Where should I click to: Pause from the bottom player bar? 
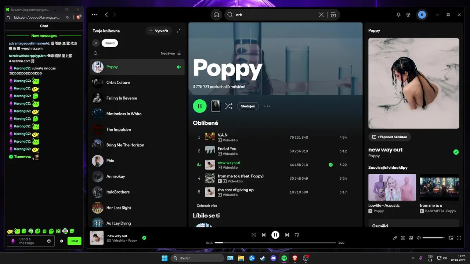click(x=275, y=235)
